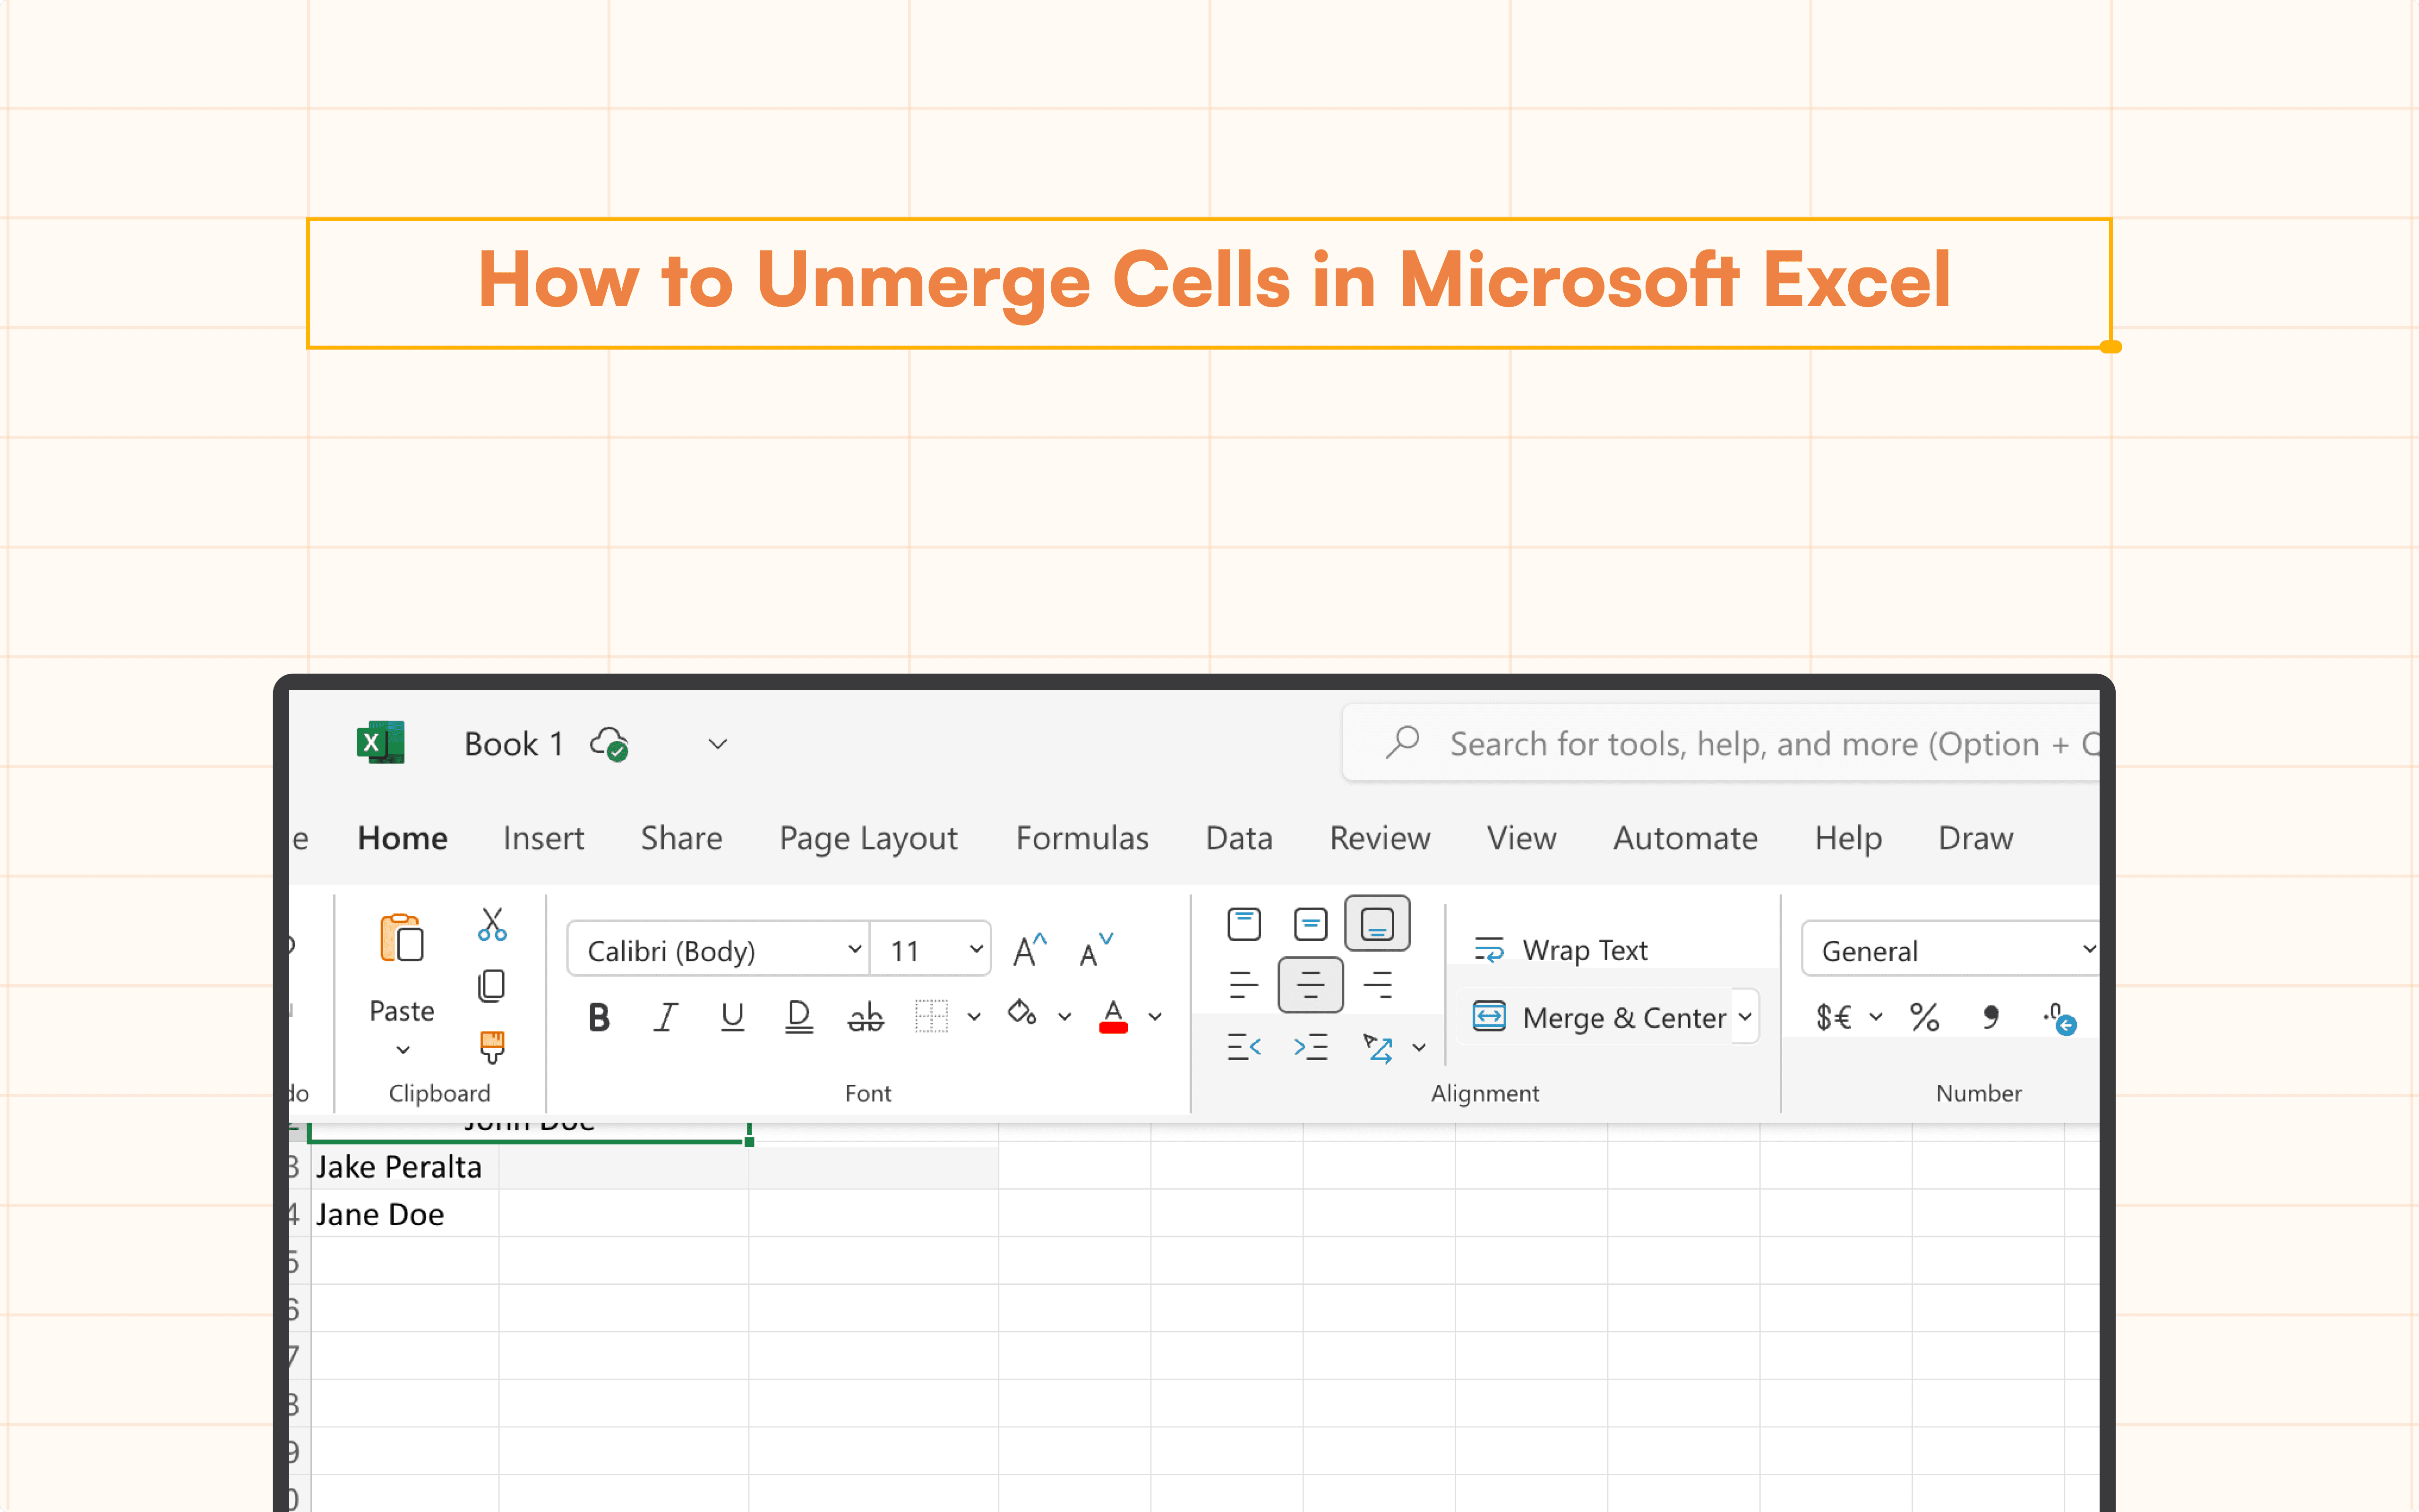The width and height of the screenshot is (2419, 1512).
Task: Expand the currency format dropdown arrow
Action: point(1876,1018)
